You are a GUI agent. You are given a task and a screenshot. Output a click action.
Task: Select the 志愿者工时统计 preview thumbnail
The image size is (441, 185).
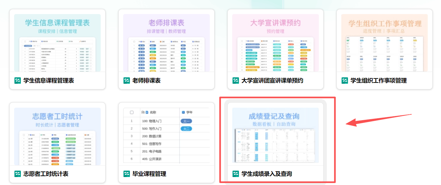pos(57,136)
